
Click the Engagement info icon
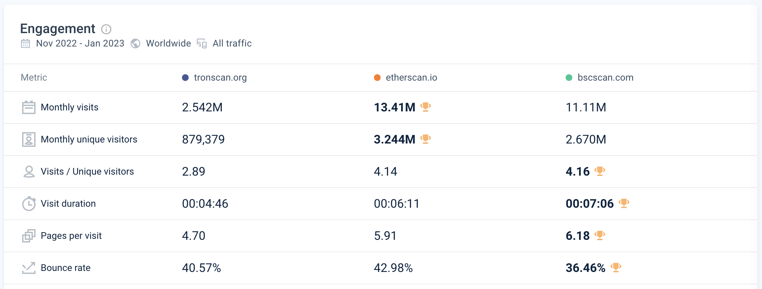click(106, 29)
